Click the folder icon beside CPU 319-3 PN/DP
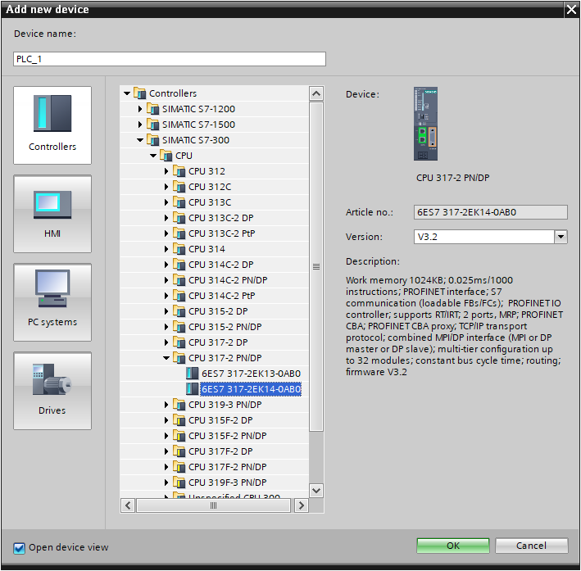Screen dimensions: 581x571 (179, 404)
